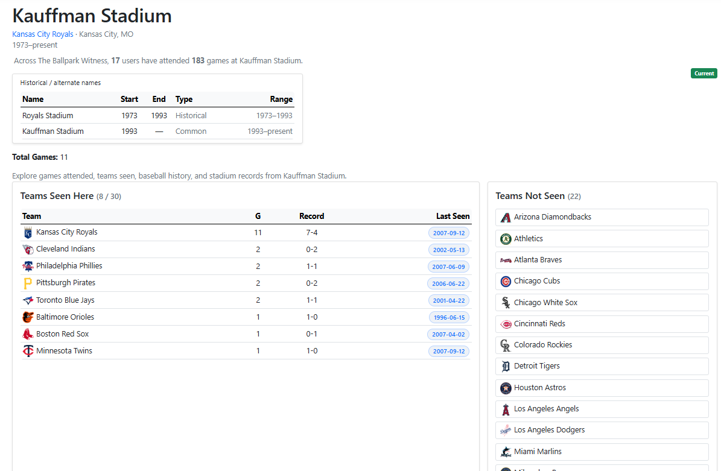Click the Total Games label

pos(35,157)
